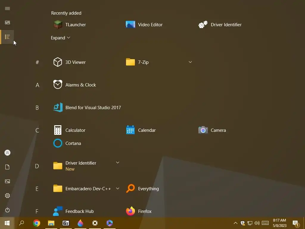Open the 7z app on taskbar

coord(66,223)
